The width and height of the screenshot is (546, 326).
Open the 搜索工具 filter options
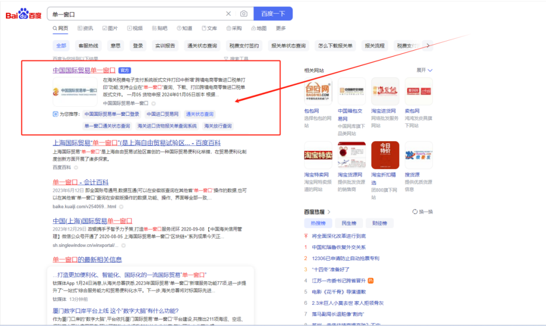[x=236, y=59]
